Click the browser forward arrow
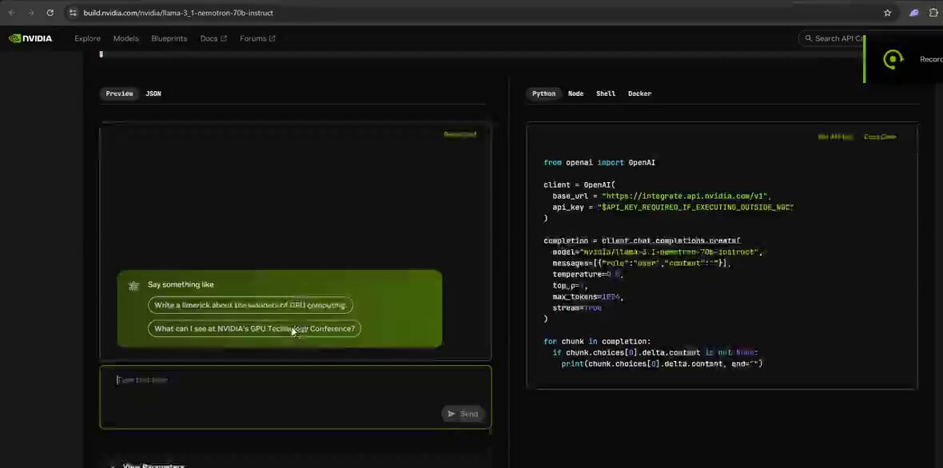The image size is (943, 468). coord(30,13)
